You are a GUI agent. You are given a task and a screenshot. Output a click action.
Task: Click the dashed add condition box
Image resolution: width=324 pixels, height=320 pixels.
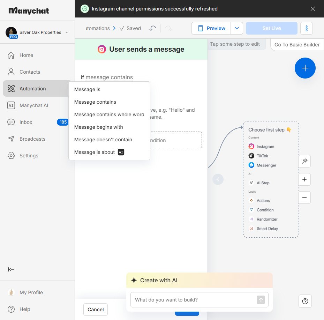point(176,140)
